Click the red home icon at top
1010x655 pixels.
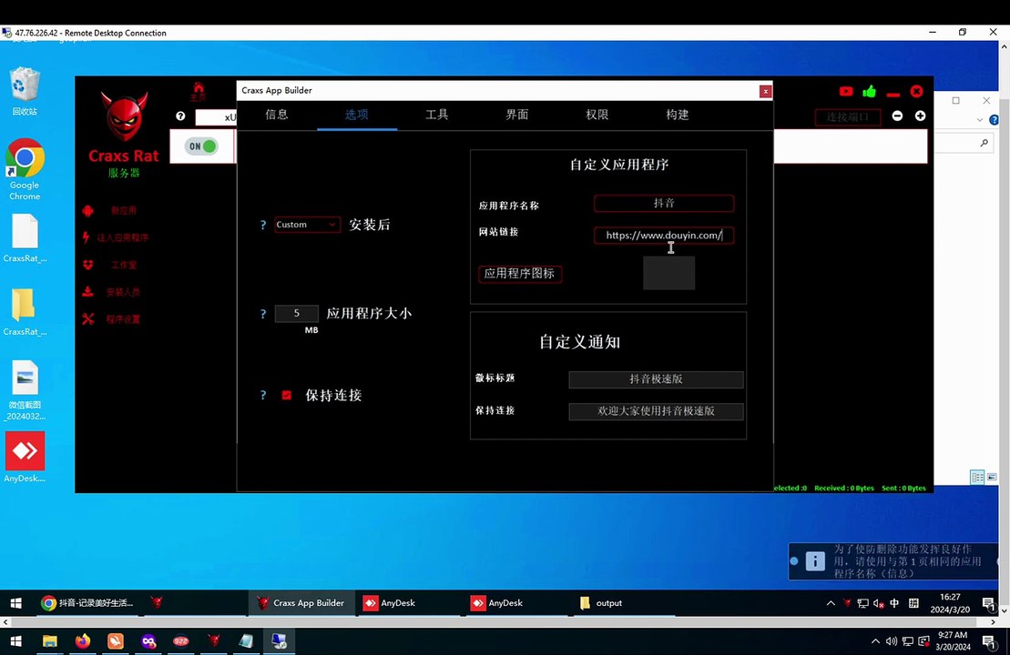pyautogui.click(x=199, y=88)
